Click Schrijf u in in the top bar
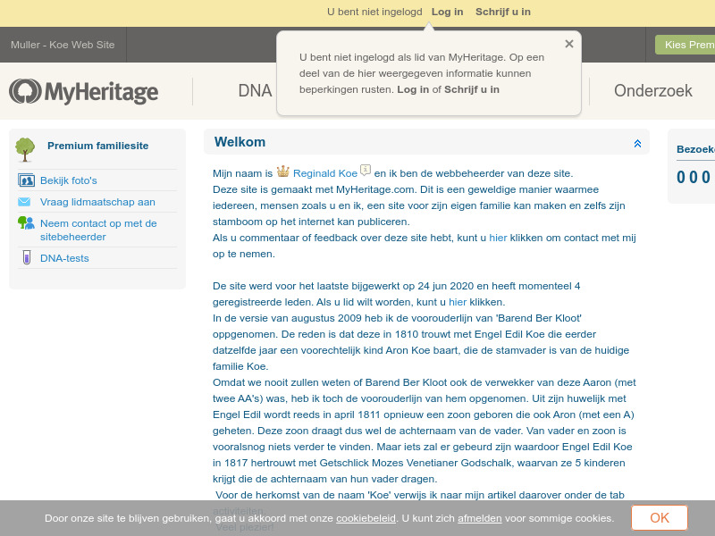Image resolution: width=715 pixels, height=536 pixels. pos(503,12)
